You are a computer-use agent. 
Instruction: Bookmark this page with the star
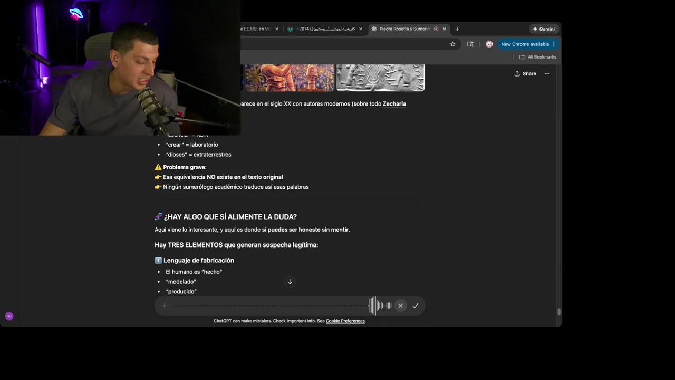point(452,44)
